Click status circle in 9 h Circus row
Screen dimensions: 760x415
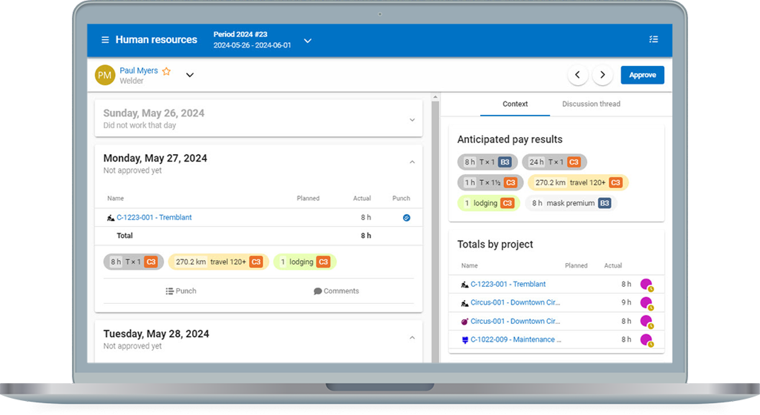pos(647,303)
